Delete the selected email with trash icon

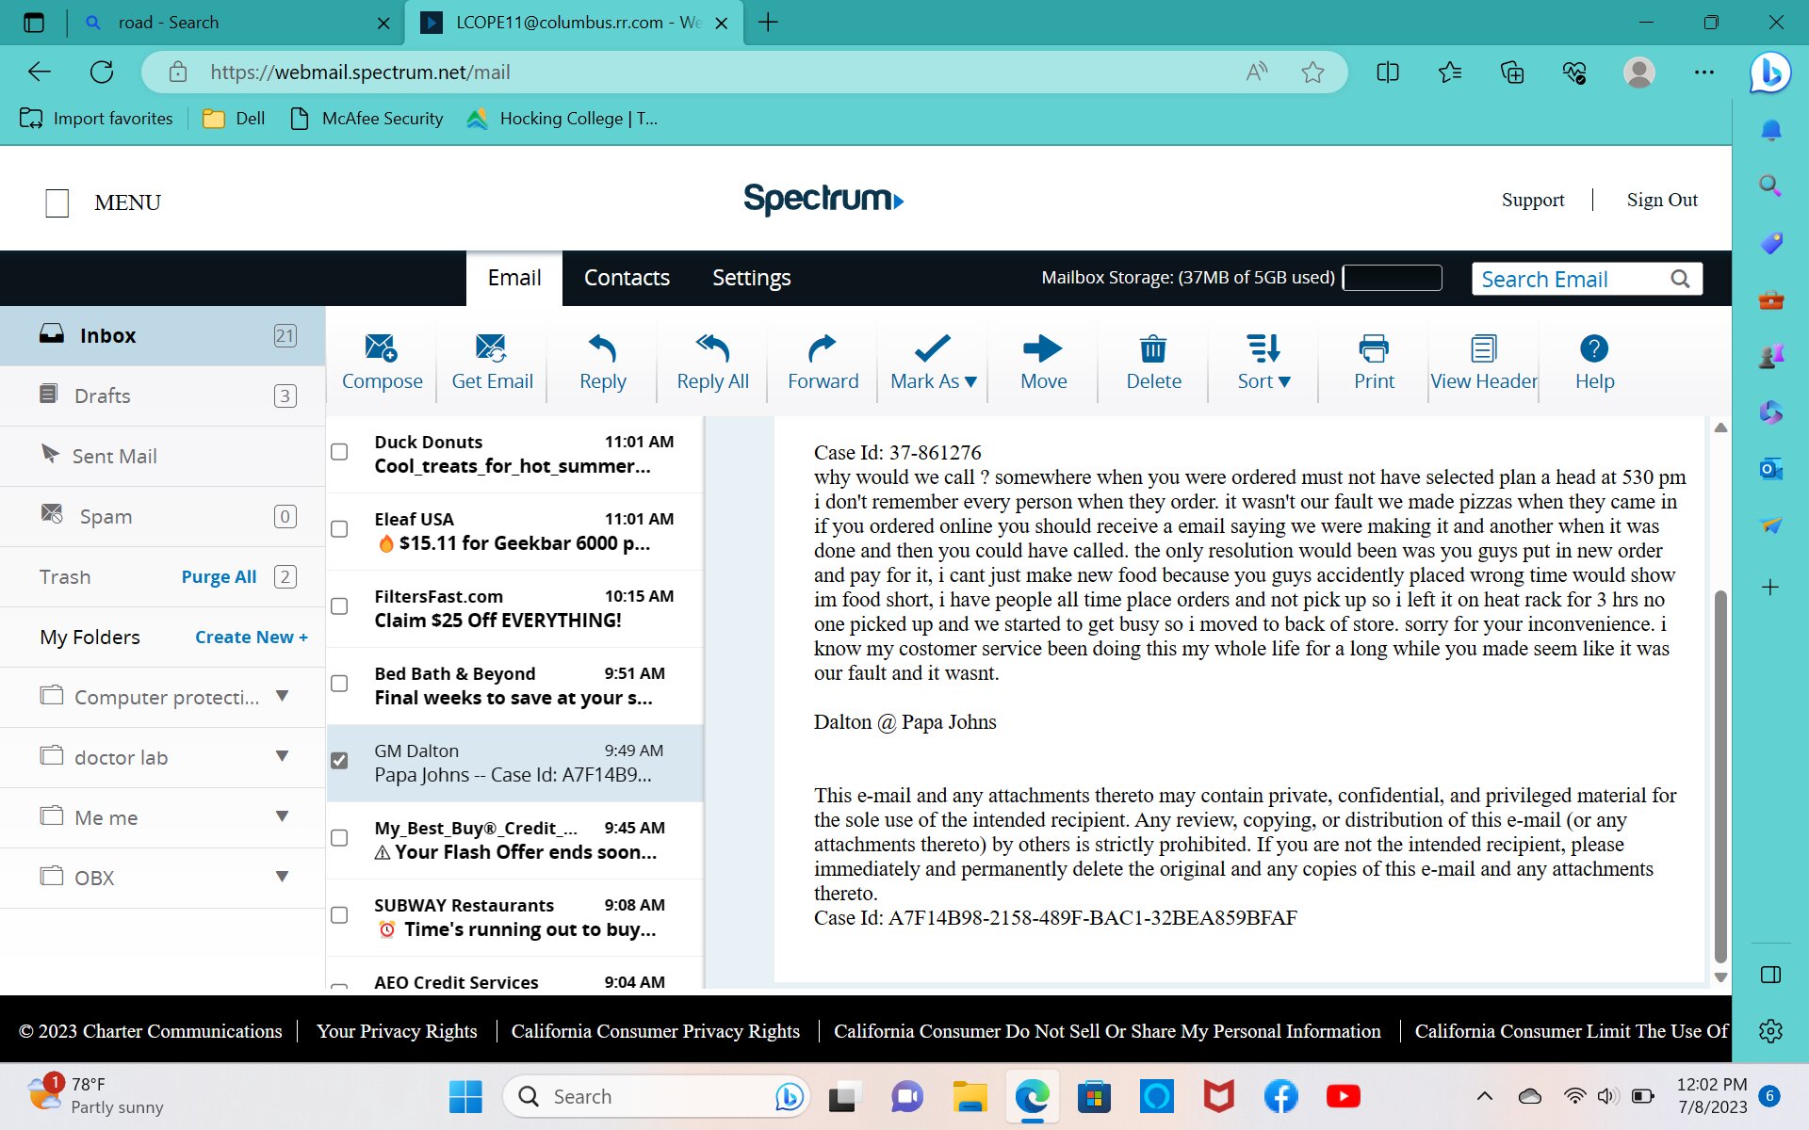(x=1153, y=349)
